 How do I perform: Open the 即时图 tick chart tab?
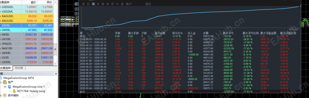pos(19,68)
